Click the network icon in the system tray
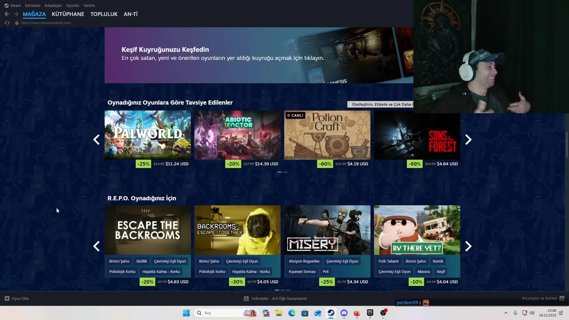 [x=525, y=313]
